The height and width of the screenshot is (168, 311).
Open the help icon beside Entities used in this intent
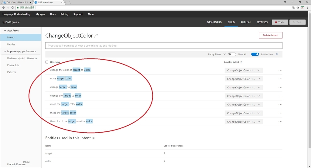click(94, 138)
